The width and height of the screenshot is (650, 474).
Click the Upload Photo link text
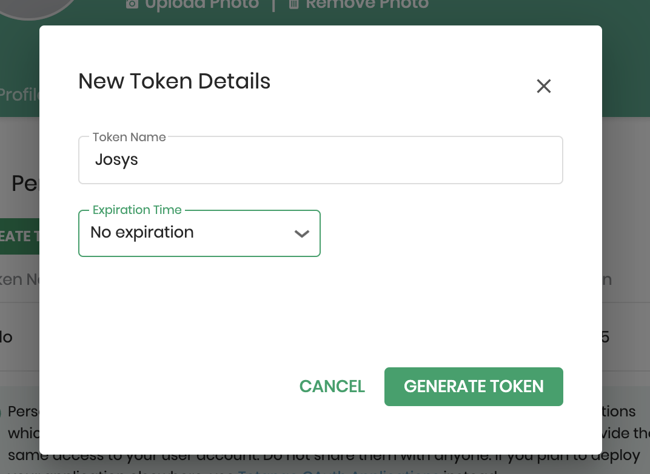pos(201,4)
